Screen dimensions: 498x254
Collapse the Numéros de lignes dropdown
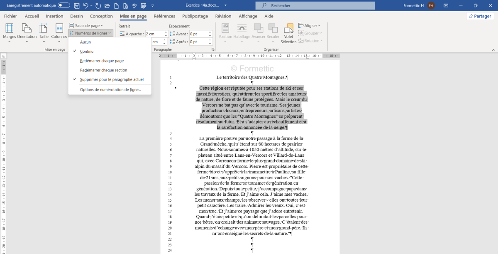[x=90, y=33]
